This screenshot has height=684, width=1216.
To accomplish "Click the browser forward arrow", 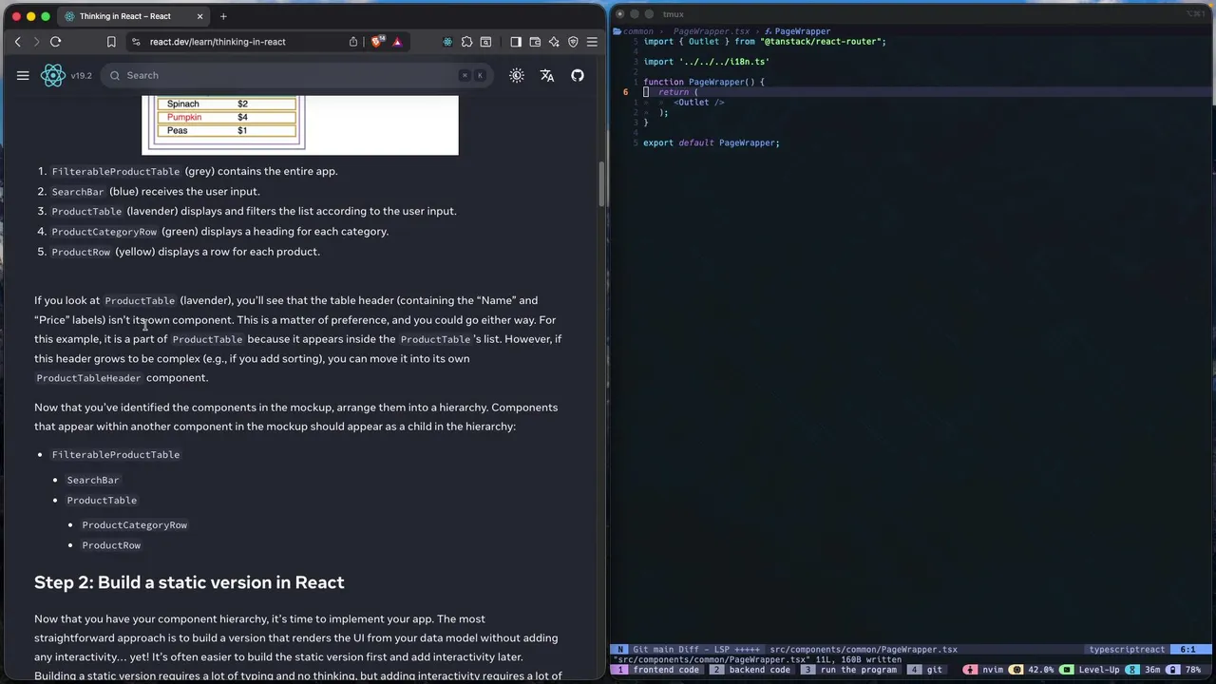I will pyautogui.click(x=36, y=42).
